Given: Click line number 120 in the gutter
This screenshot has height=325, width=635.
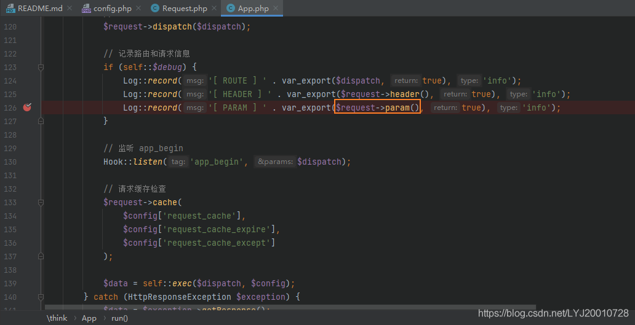Looking at the screenshot, I should pyautogui.click(x=10, y=26).
